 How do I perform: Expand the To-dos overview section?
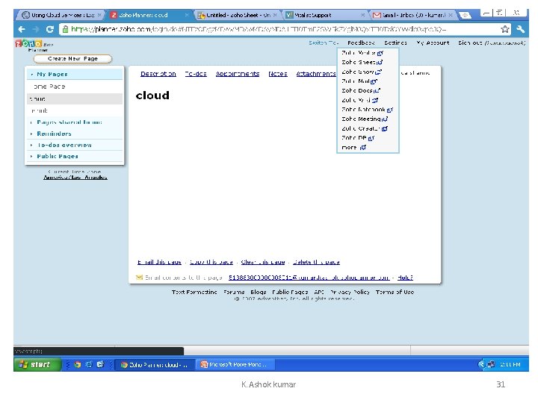(x=75, y=146)
